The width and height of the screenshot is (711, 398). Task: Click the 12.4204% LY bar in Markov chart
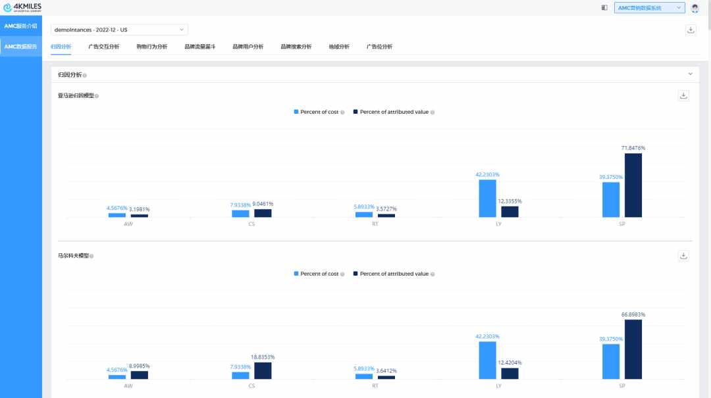pyautogui.click(x=510, y=374)
